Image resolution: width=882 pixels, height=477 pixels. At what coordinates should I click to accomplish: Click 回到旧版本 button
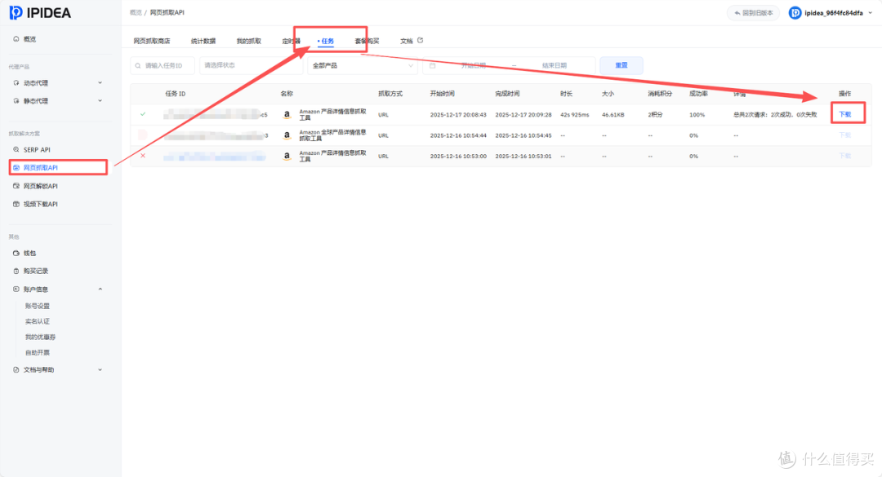pyautogui.click(x=753, y=13)
